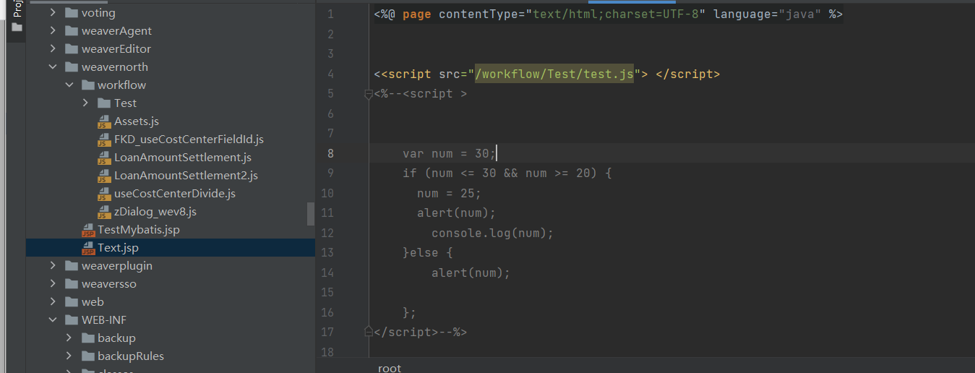Select Text.jsp in the tree

[x=119, y=248]
